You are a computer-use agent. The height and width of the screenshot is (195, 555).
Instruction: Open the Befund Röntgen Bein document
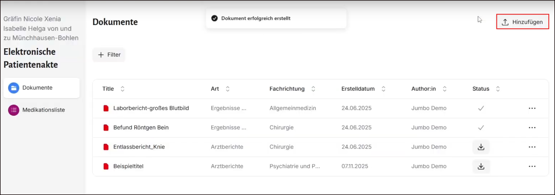point(141,128)
